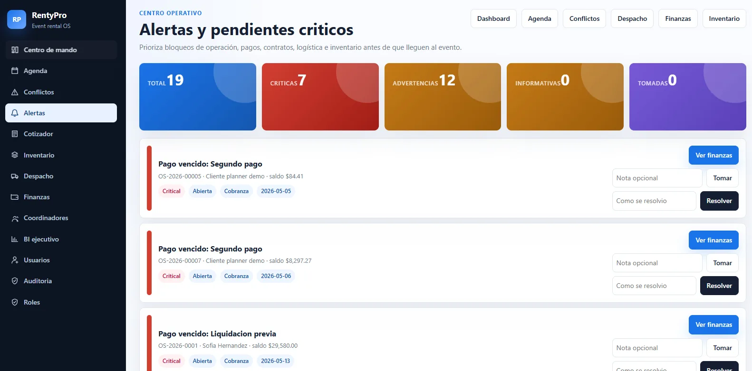Screen dimensions: 752x371
Task: Open Finanzas from the top navigation
Action: pos(678,19)
